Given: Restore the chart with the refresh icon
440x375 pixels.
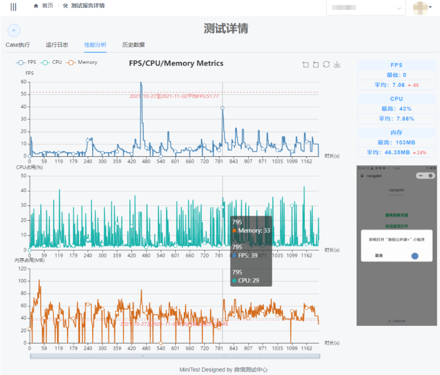Looking at the screenshot, I should pos(326,64).
